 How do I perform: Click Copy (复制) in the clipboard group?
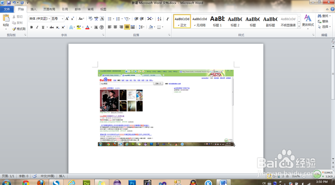(x=17, y=23)
